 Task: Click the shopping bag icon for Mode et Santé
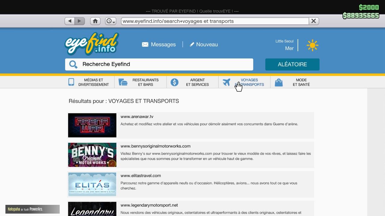pos(279,82)
